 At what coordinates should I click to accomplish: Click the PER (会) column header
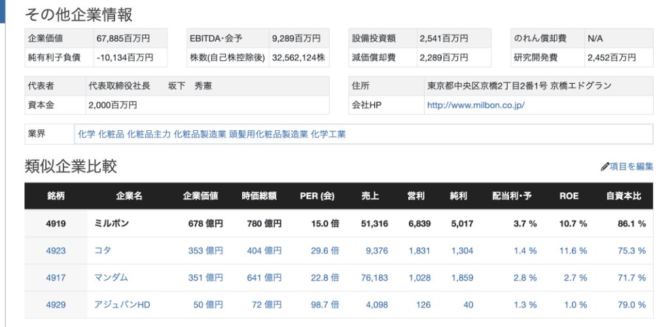pos(317,196)
